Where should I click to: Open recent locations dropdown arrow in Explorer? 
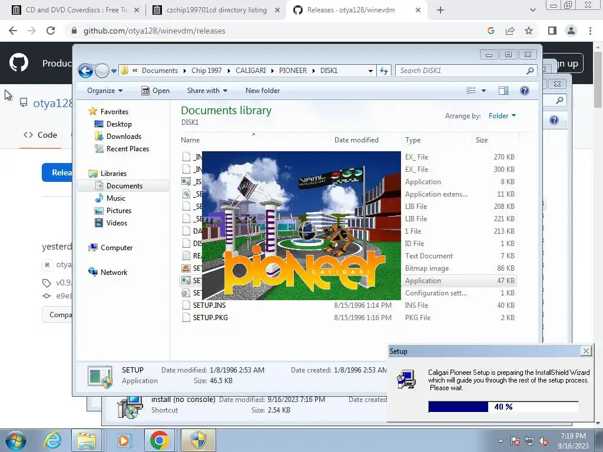(x=114, y=71)
